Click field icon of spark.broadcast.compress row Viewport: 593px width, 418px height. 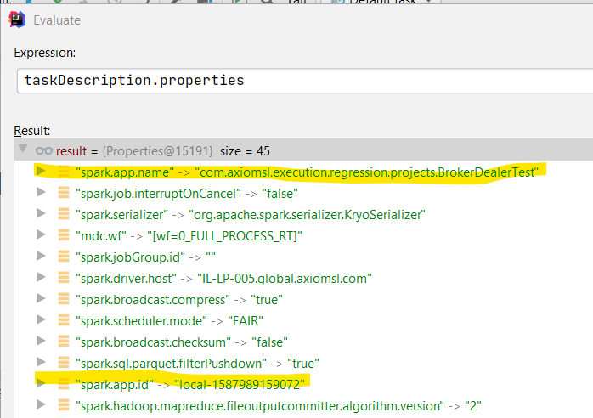64,298
